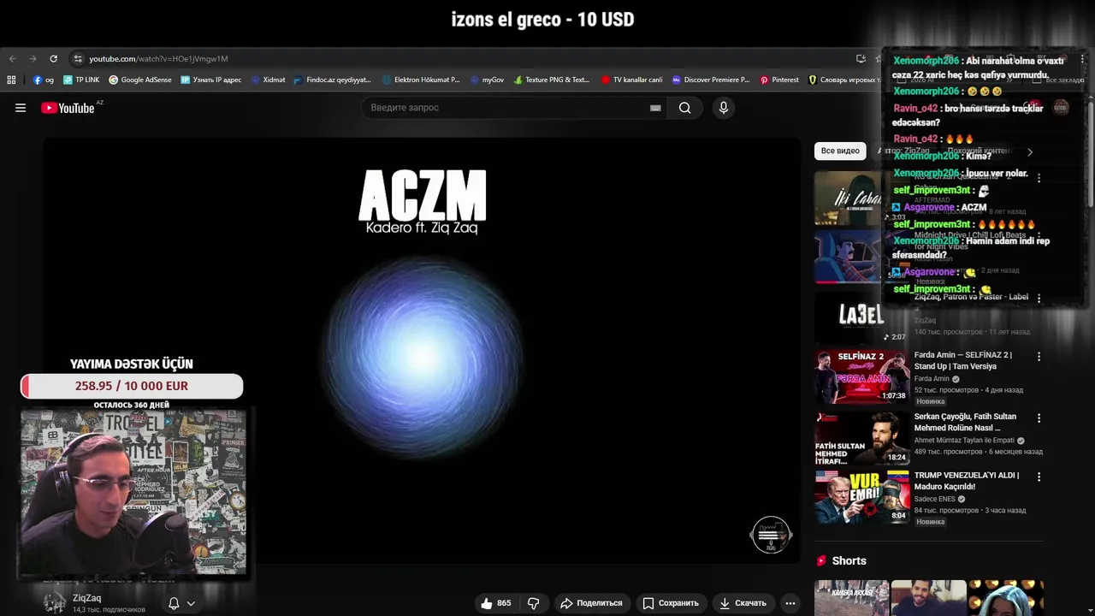Expand notification options chevron next to bell
The height and width of the screenshot is (616, 1095).
click(191, 603)
